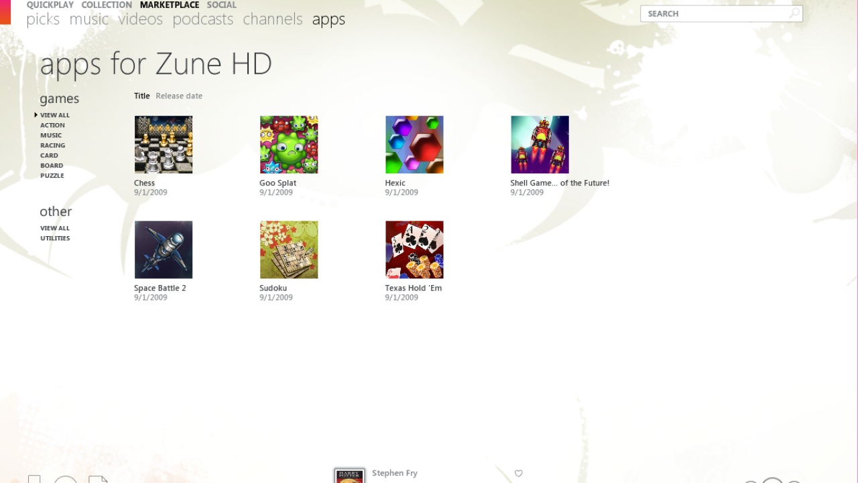
Task: Select the Marketplace section
Action: 170,5
